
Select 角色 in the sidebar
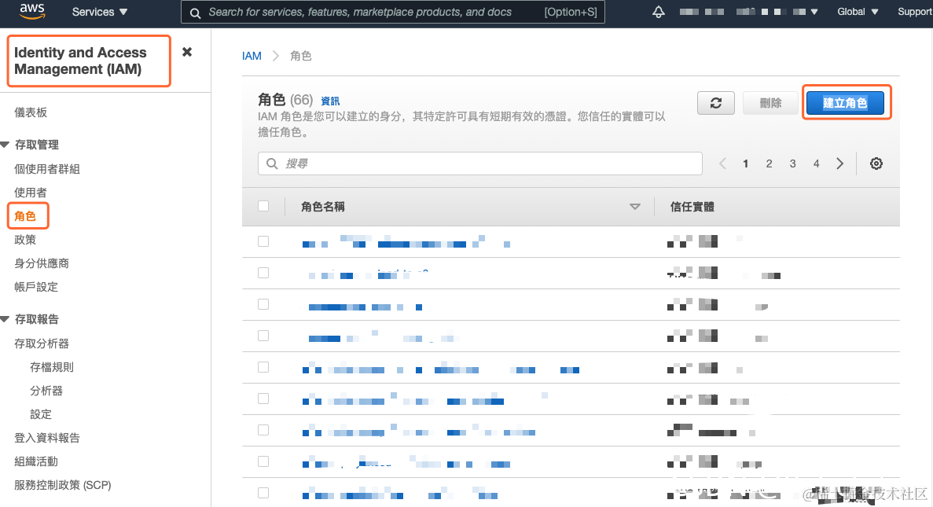click(25, 216)
